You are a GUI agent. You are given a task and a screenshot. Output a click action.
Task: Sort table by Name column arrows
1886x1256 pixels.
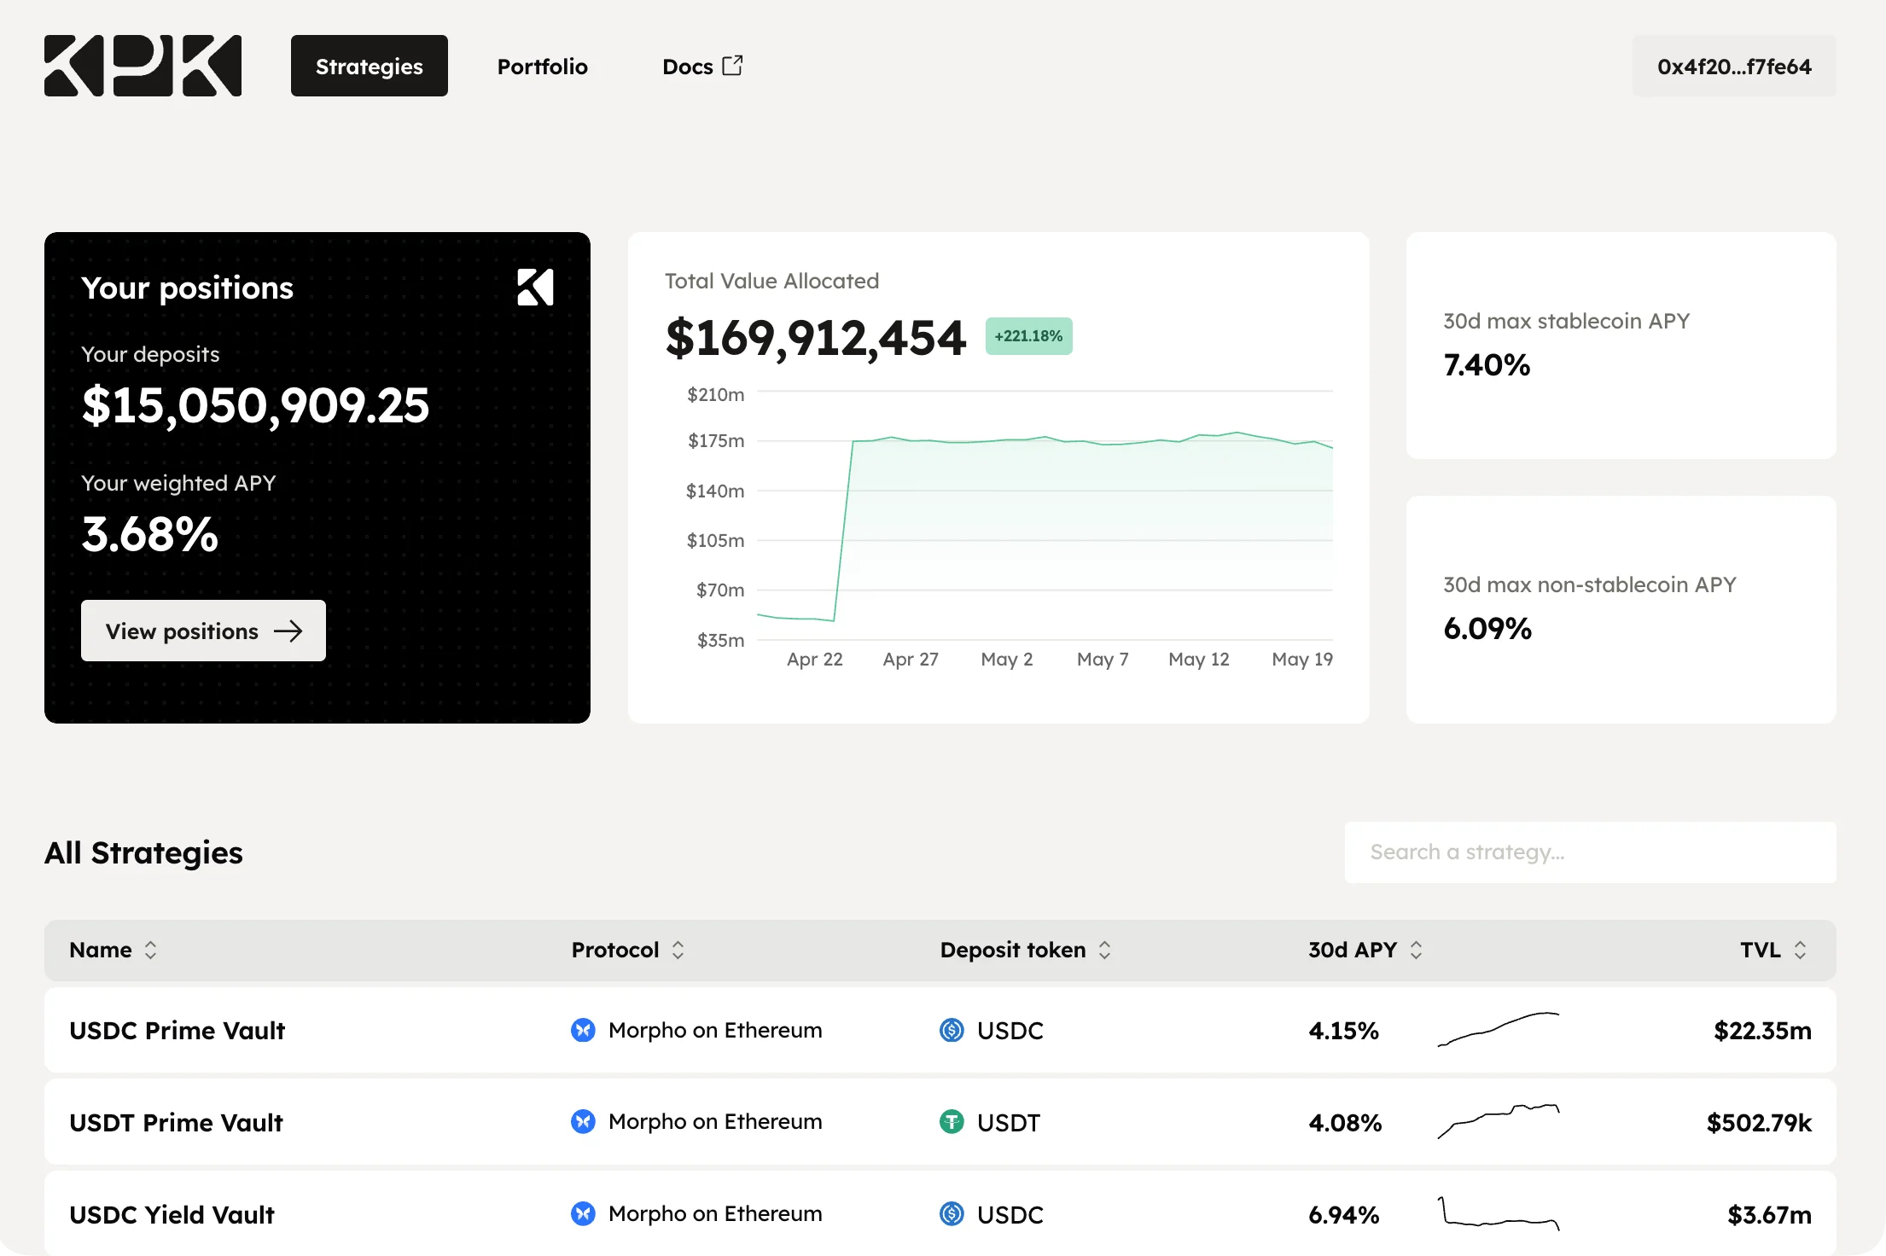tap(150, 950)
